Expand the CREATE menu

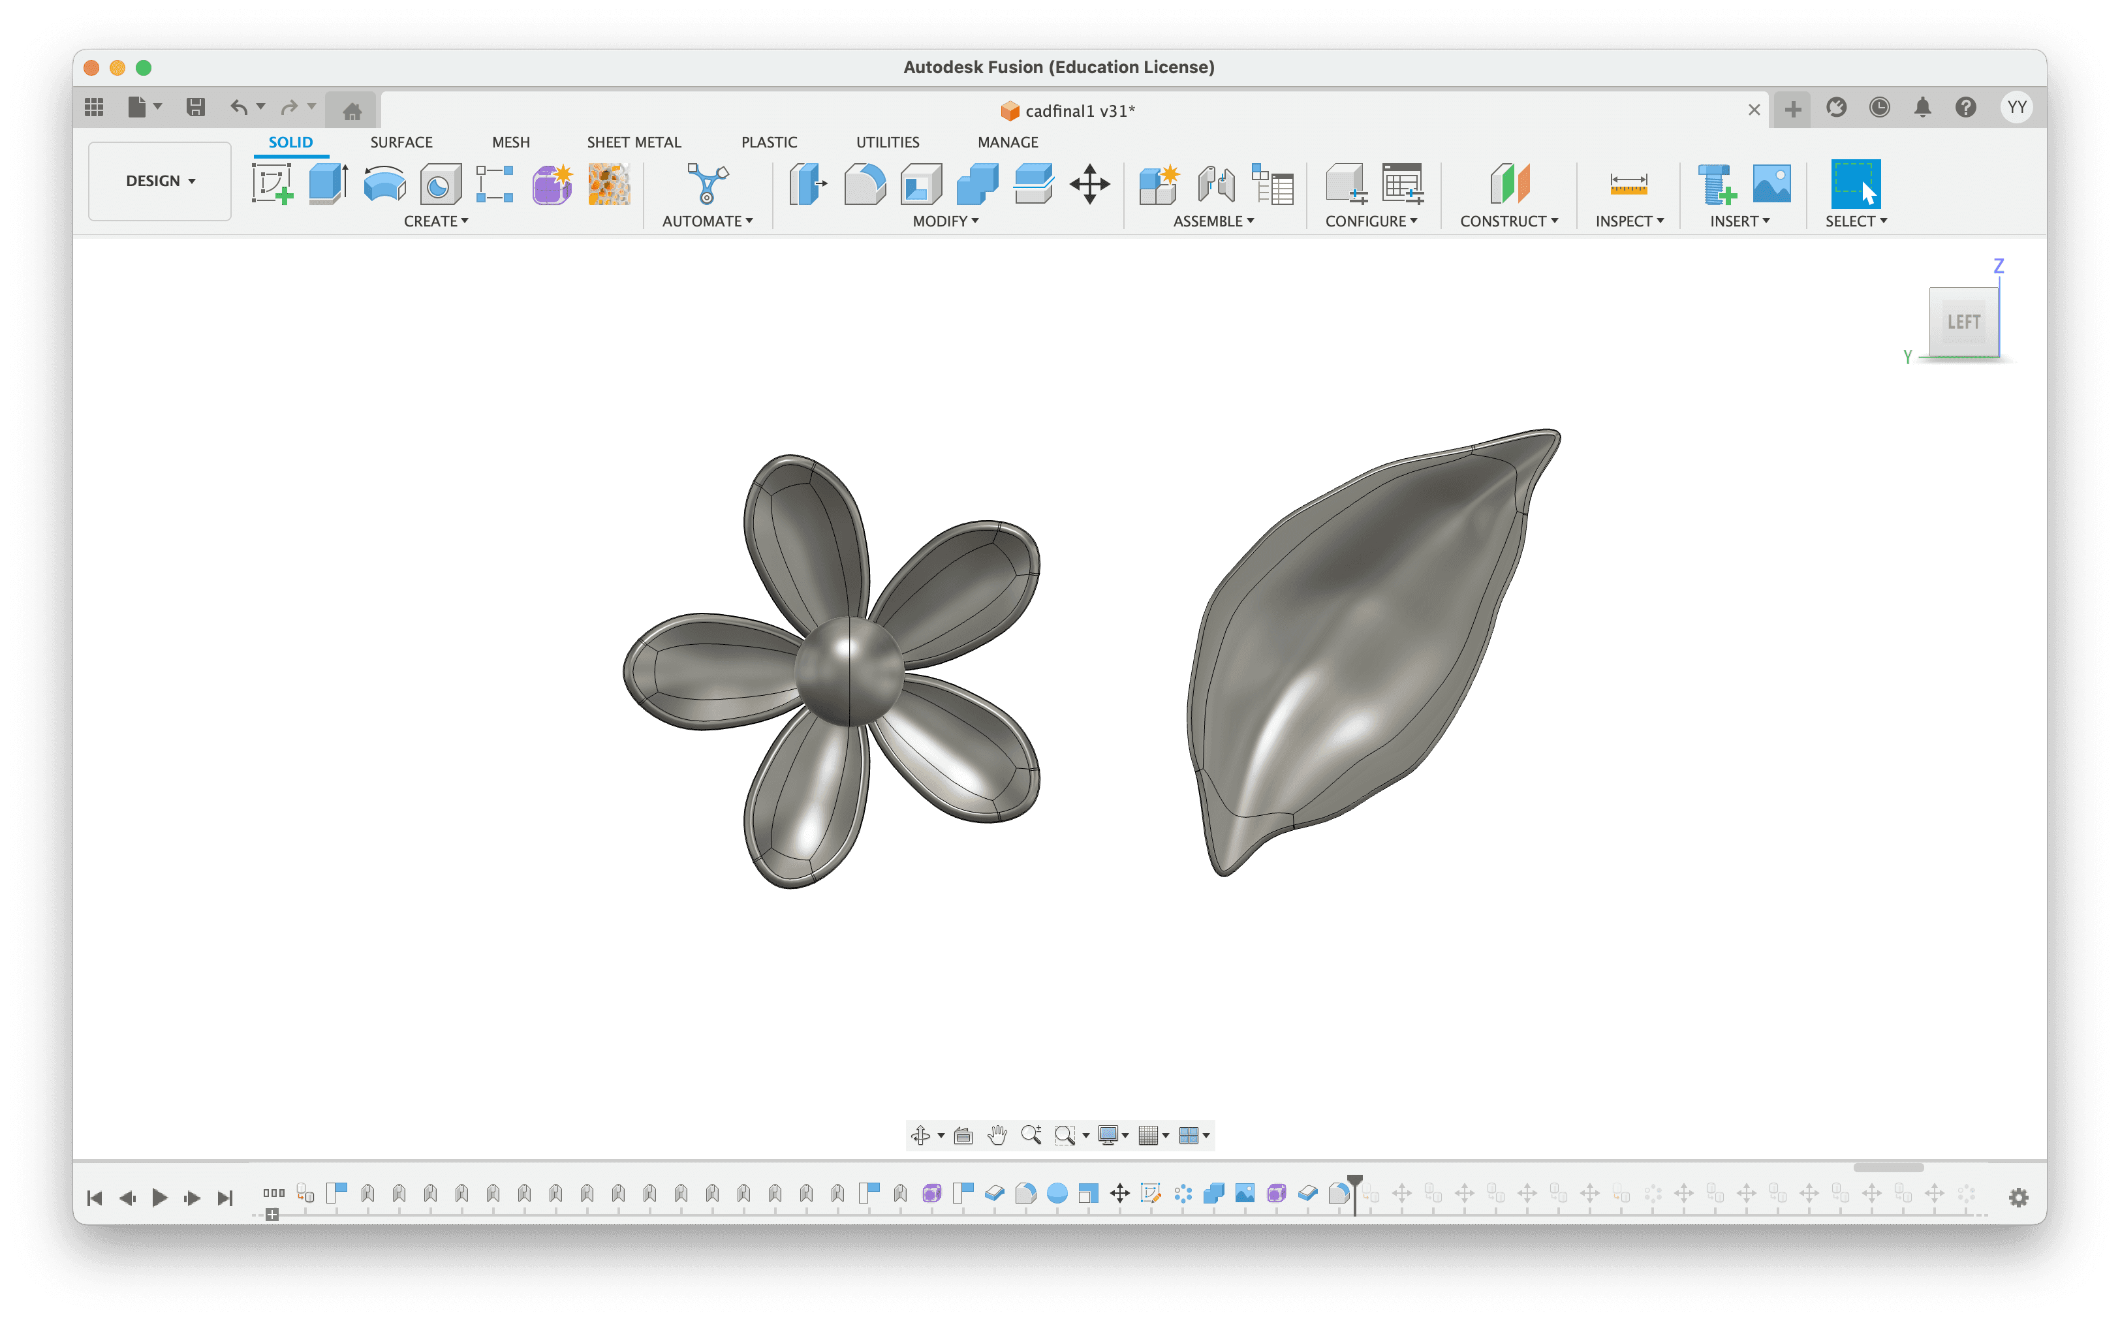click(x=436, y=221)
